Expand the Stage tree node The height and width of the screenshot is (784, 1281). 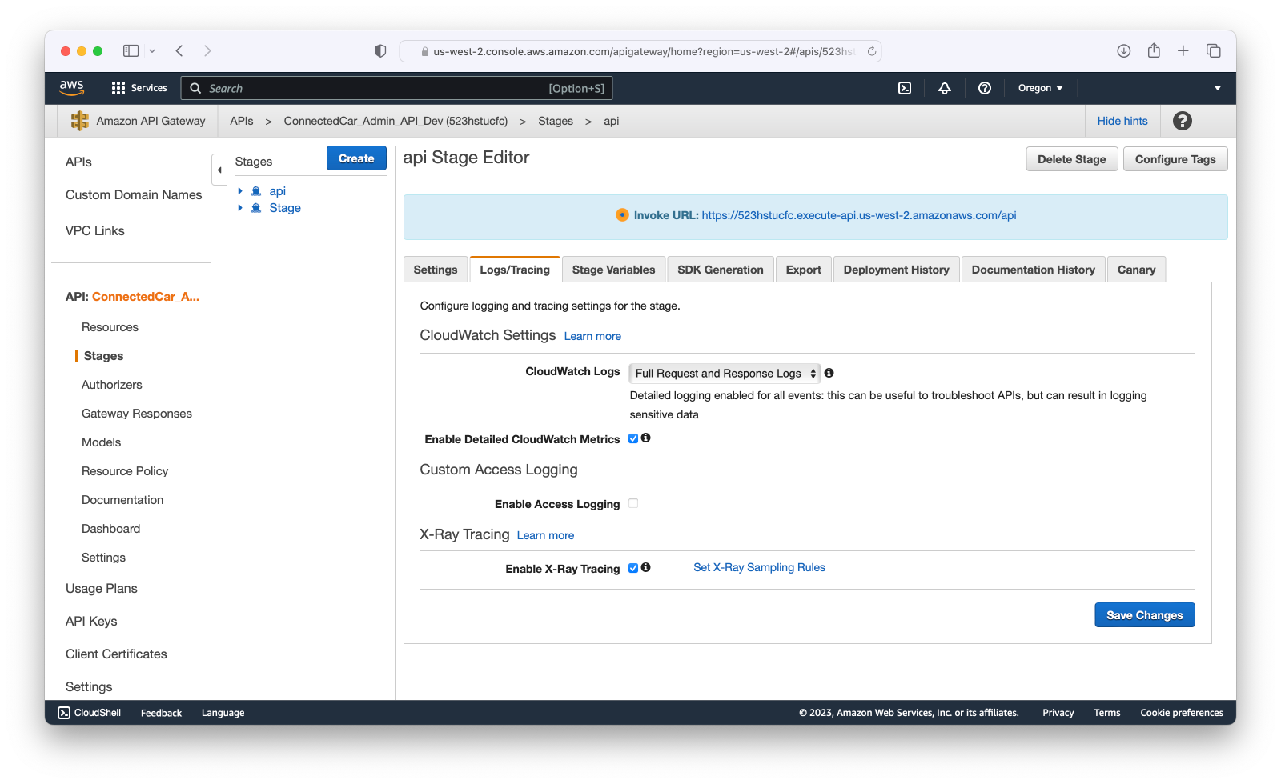click(240, 208)
